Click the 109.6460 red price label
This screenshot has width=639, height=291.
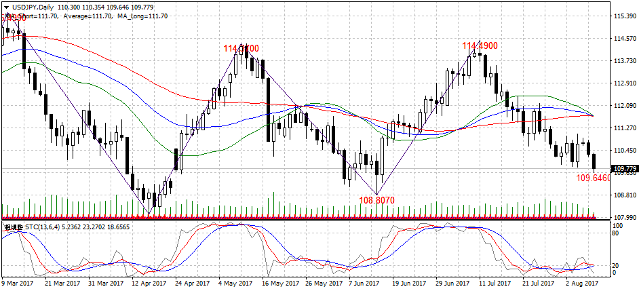pyautogui.click(x=593, y=178)
